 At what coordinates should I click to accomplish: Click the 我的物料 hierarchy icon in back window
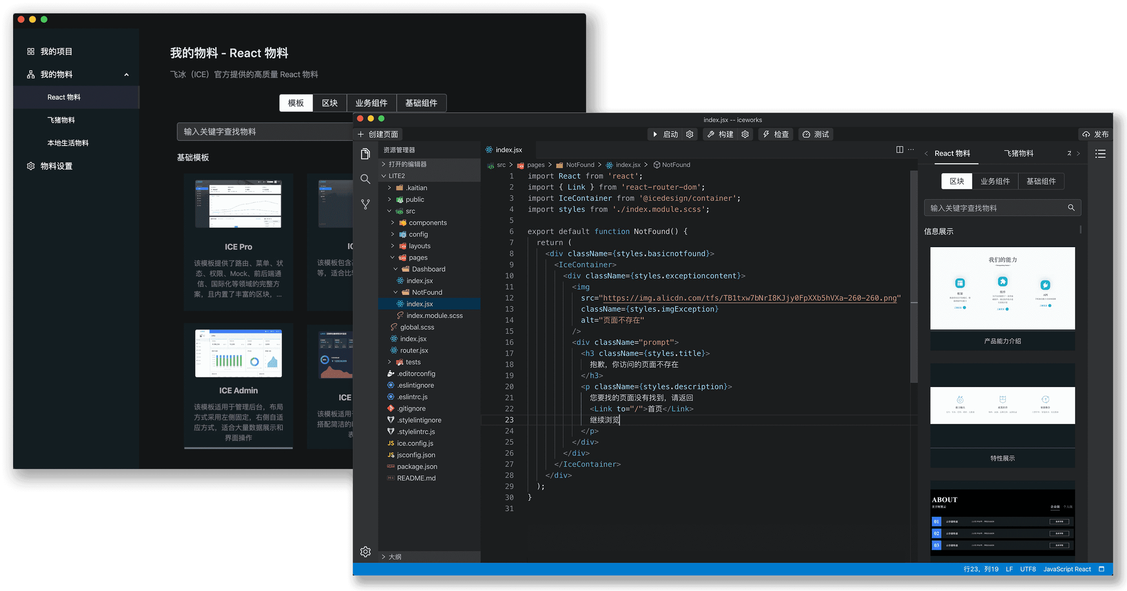tap(31, 74)
